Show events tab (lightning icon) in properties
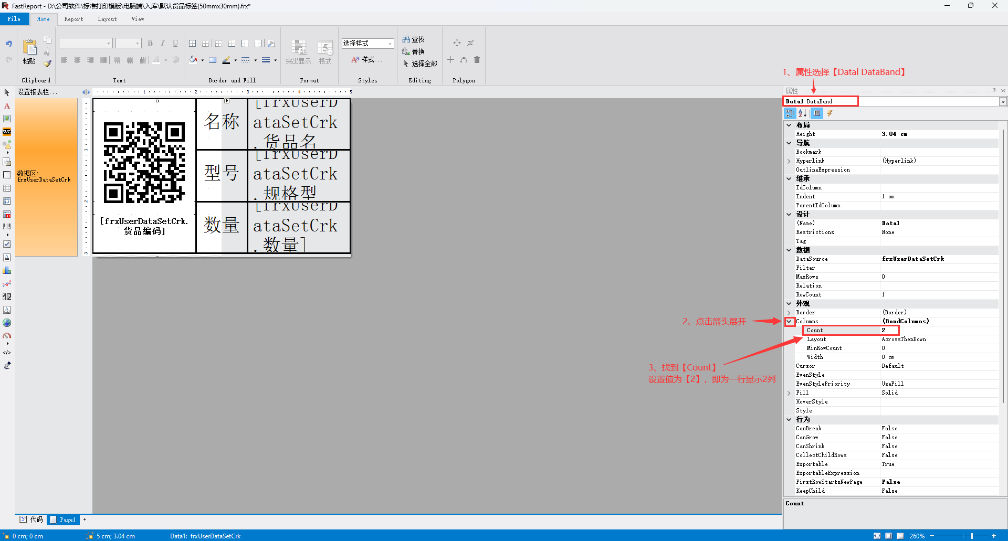The width and height of the screenshot is (1008, 541). [x=830, y=113]
